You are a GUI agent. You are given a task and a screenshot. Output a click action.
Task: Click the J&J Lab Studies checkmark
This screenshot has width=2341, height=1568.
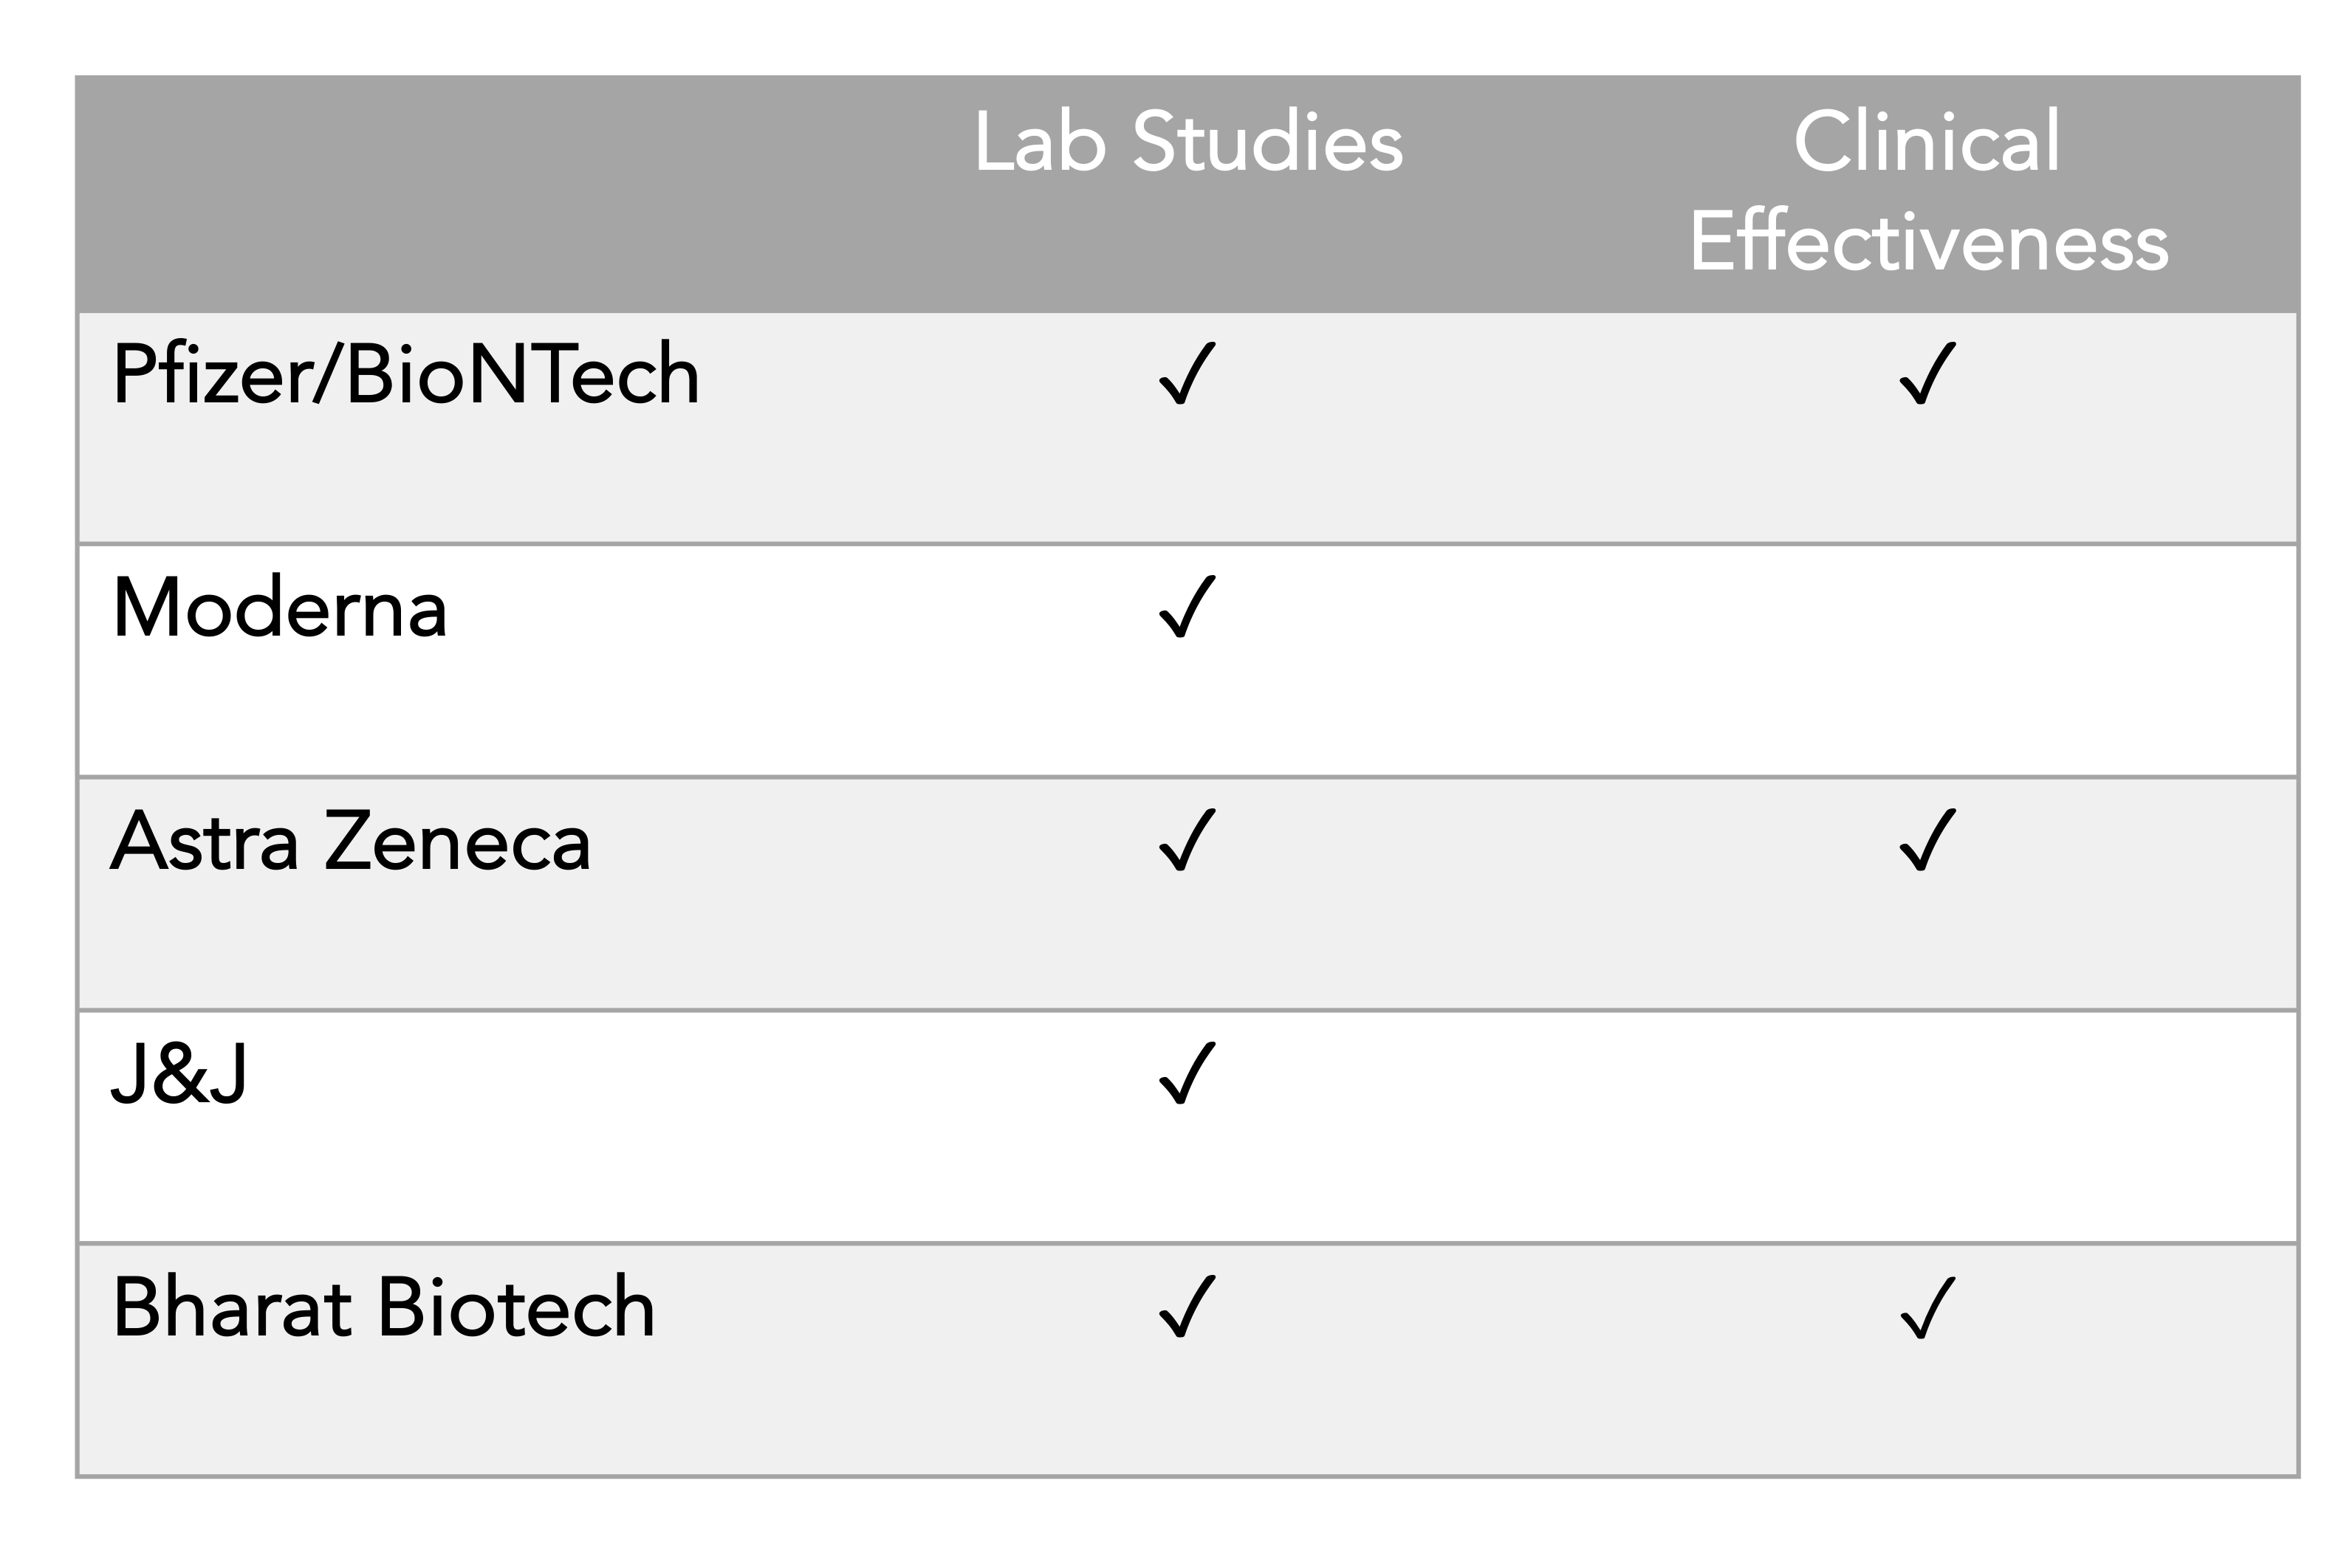point(1187,1073)
